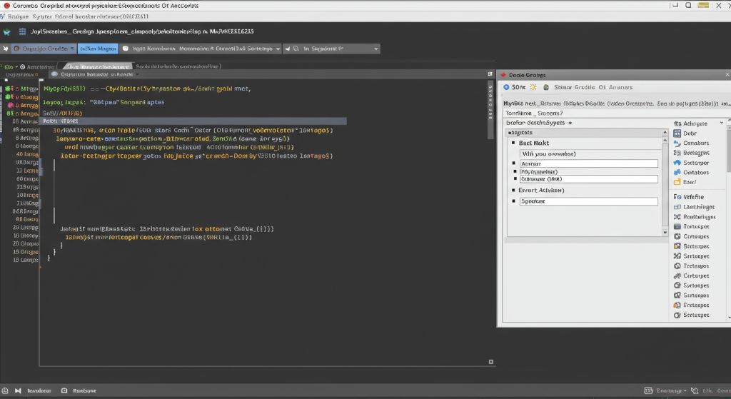Click the magnifier icon in the search dropdown
Image resolution: width=731 pixels, height=399 pixels.
coord(296,49)
